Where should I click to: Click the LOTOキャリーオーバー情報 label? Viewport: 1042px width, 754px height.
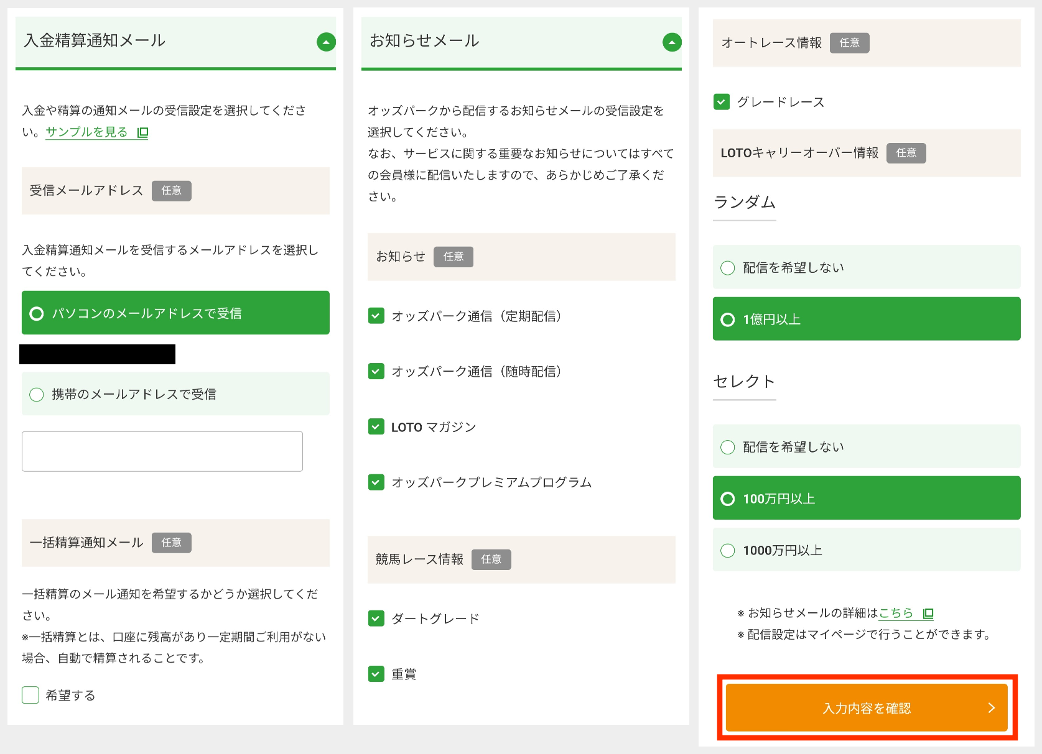tap(800, 153)
